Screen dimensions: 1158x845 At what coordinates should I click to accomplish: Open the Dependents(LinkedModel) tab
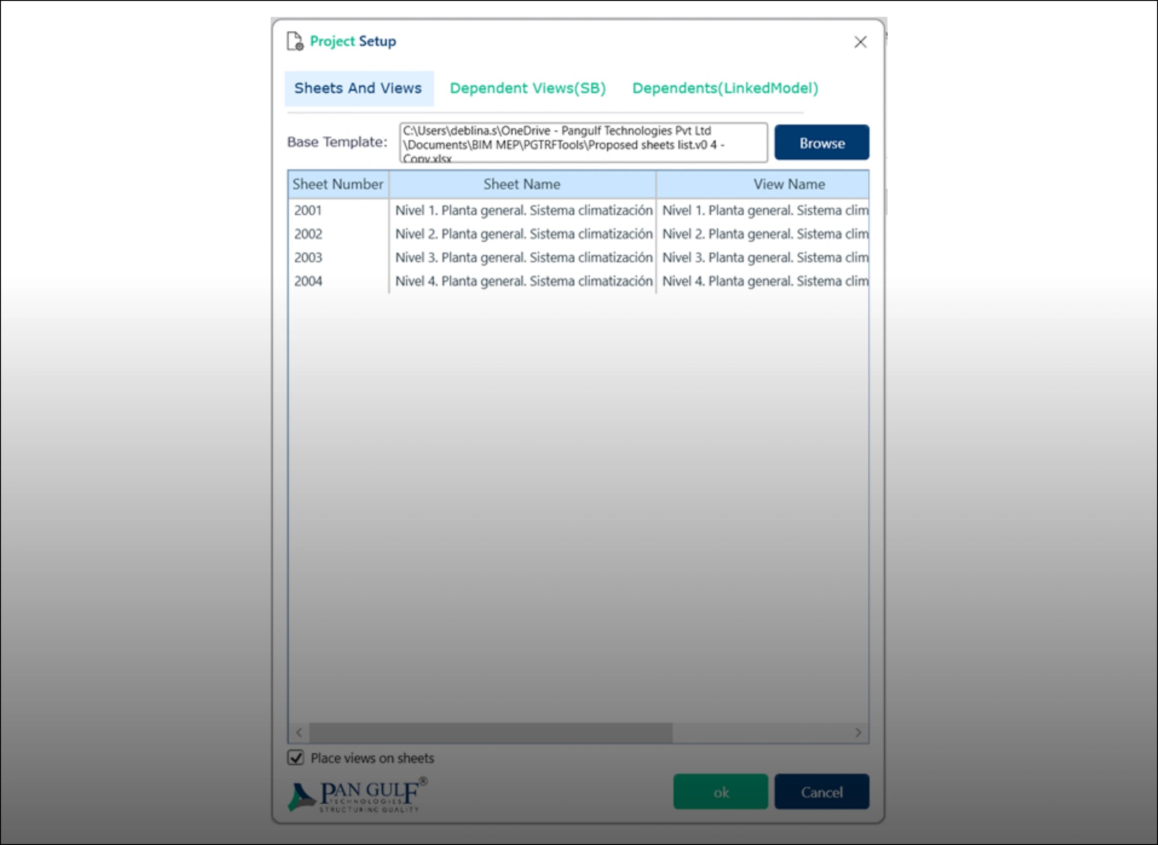coord(725,88)
